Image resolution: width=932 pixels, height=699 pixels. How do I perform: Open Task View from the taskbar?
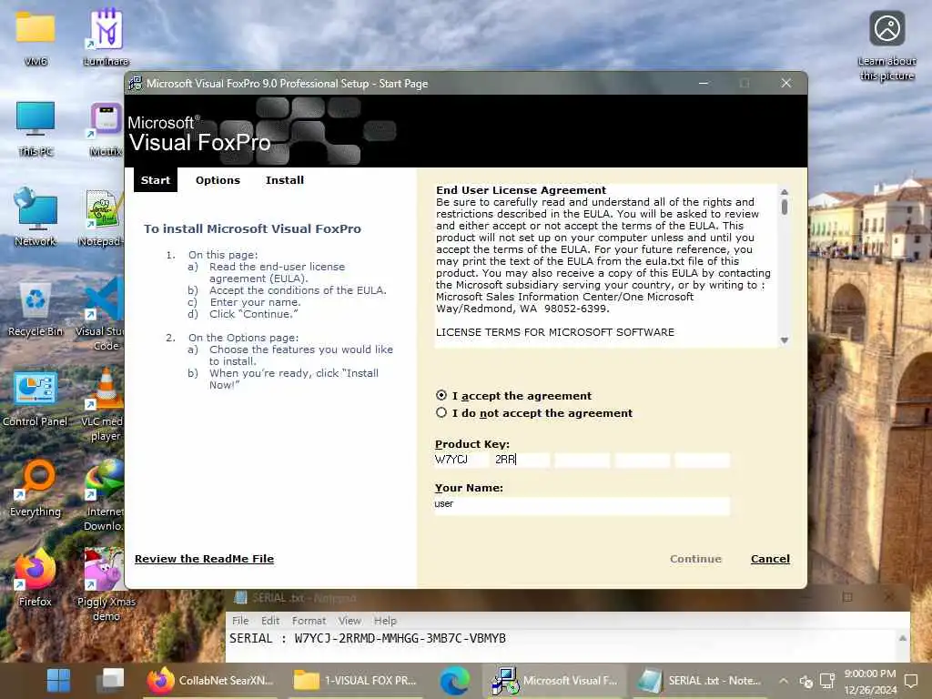point(112,681)
